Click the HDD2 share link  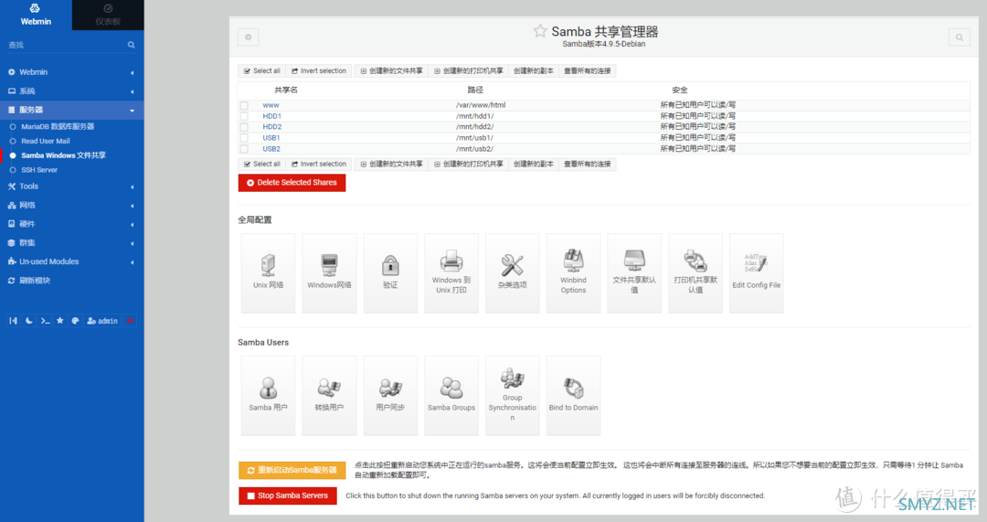pyautogui.click(x=272, y=127)
